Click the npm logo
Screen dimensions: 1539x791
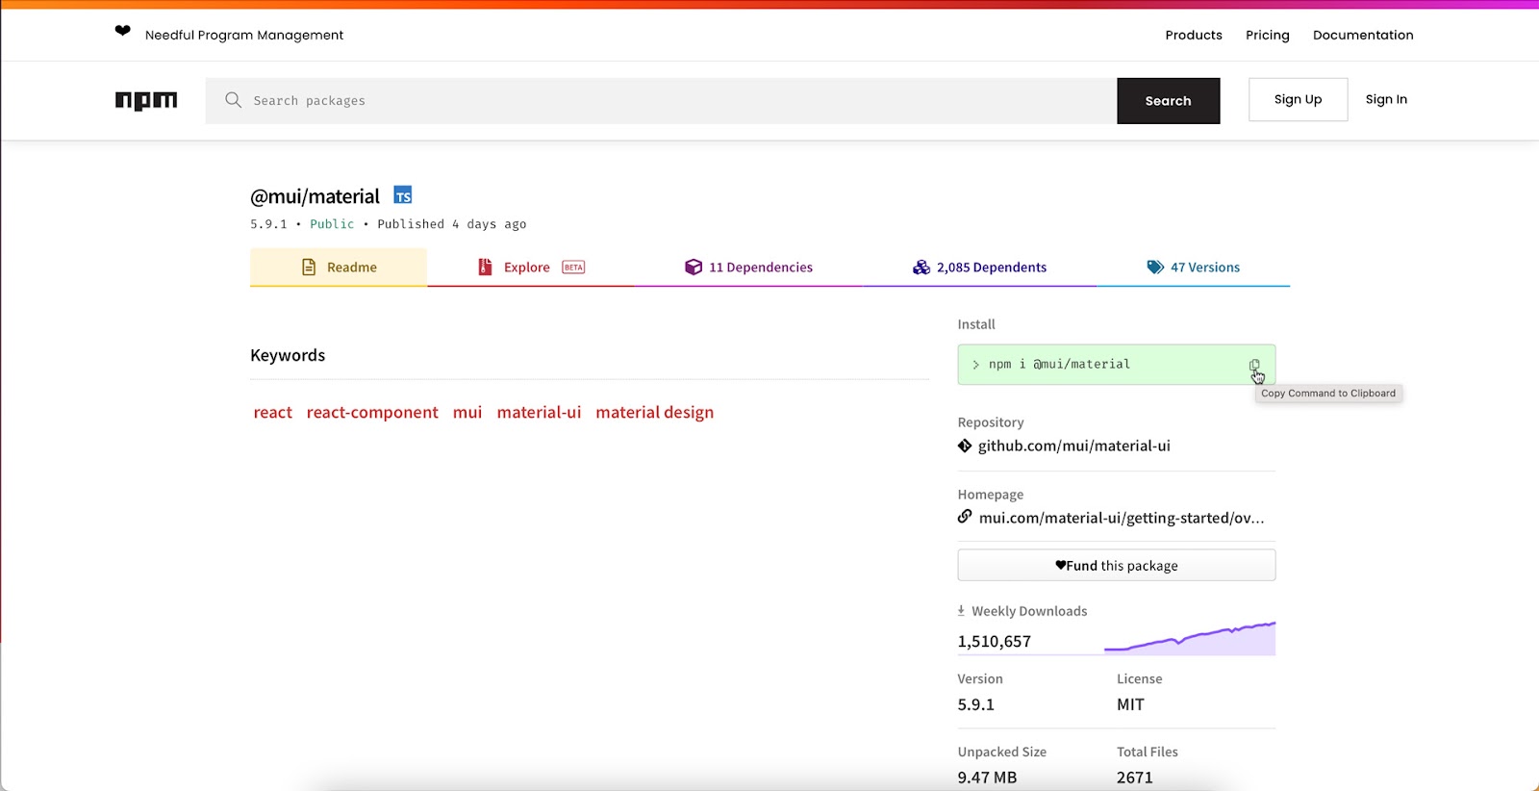coord(146,100)
